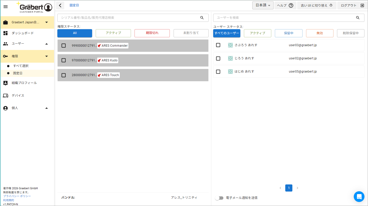
Task: Click the ヘルプ button
Action: 285,5
